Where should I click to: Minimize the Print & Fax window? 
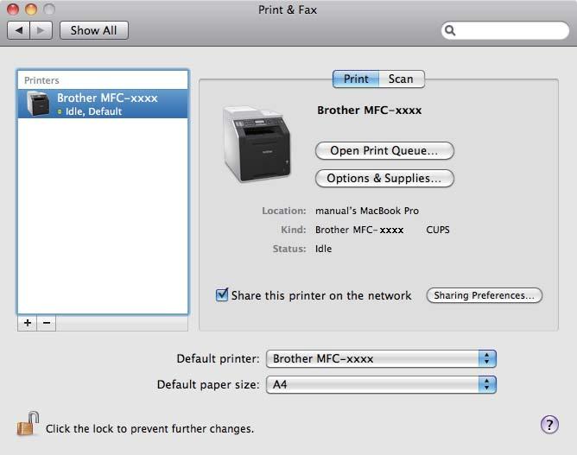[31, 9]
